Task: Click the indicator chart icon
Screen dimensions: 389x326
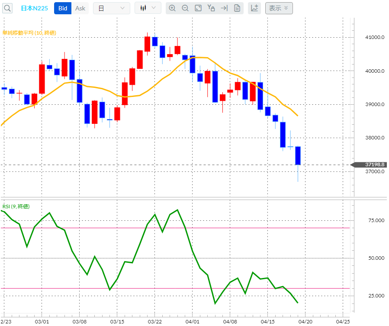Action: pyautogui.click(x=254, y=8)
